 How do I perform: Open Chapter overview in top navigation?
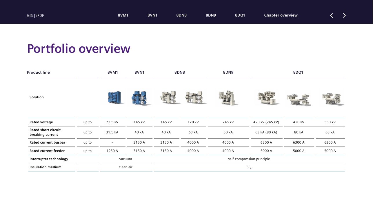[x=281, y=15]
